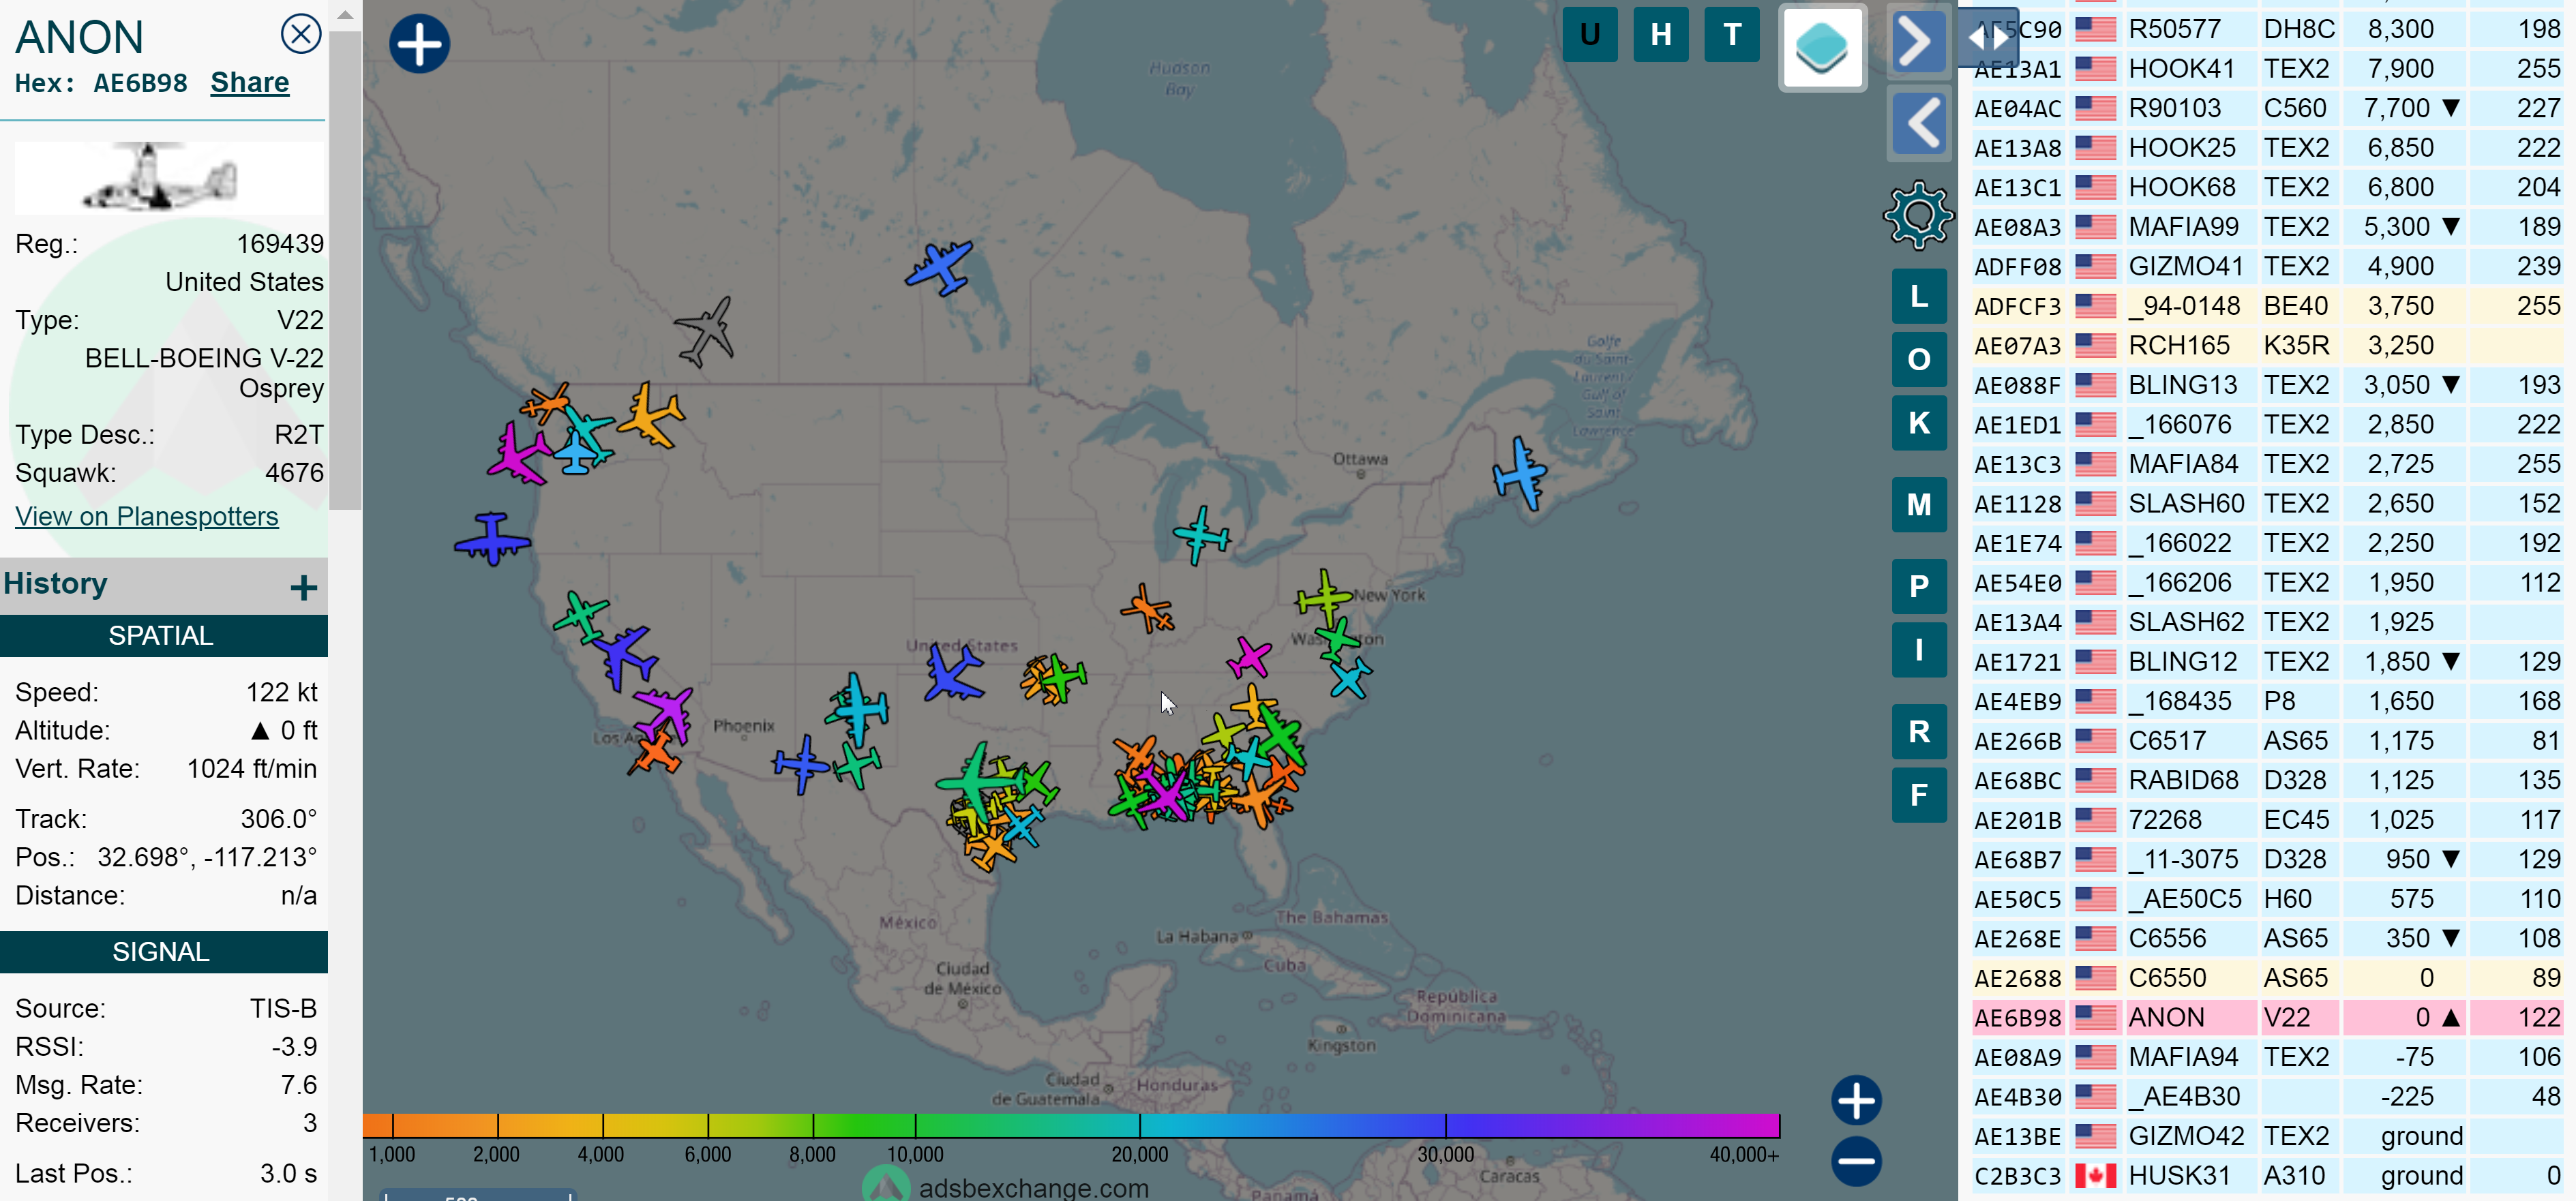The height and width of the screenshot is (1201, 2576).
Task: Click the plus button at map top-left
Action: coord(419,43)
